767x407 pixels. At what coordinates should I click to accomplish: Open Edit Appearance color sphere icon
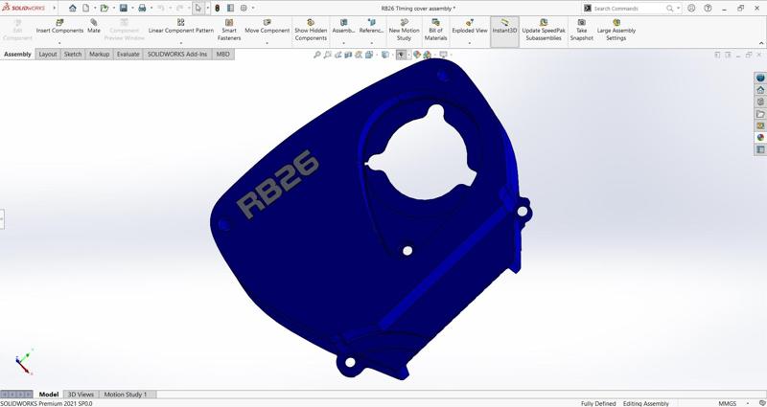(x=417, y=55)
